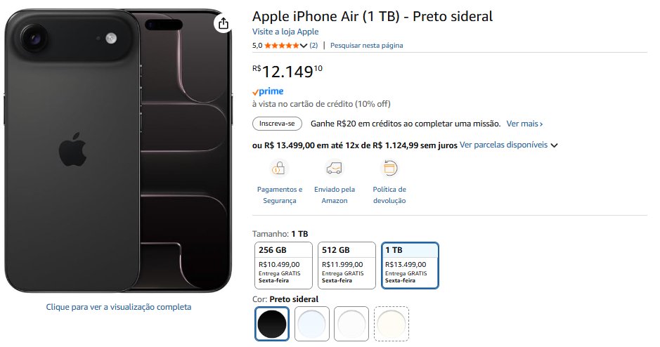This screenshot has width=660, height=347.
Task: Click the Pagamentos e Segurança lock icon
Action: (279, 169)
